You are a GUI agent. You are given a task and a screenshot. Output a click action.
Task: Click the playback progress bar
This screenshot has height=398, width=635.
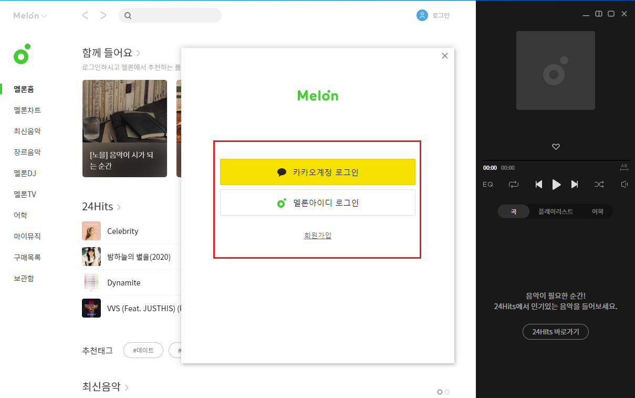click(556, 160)
